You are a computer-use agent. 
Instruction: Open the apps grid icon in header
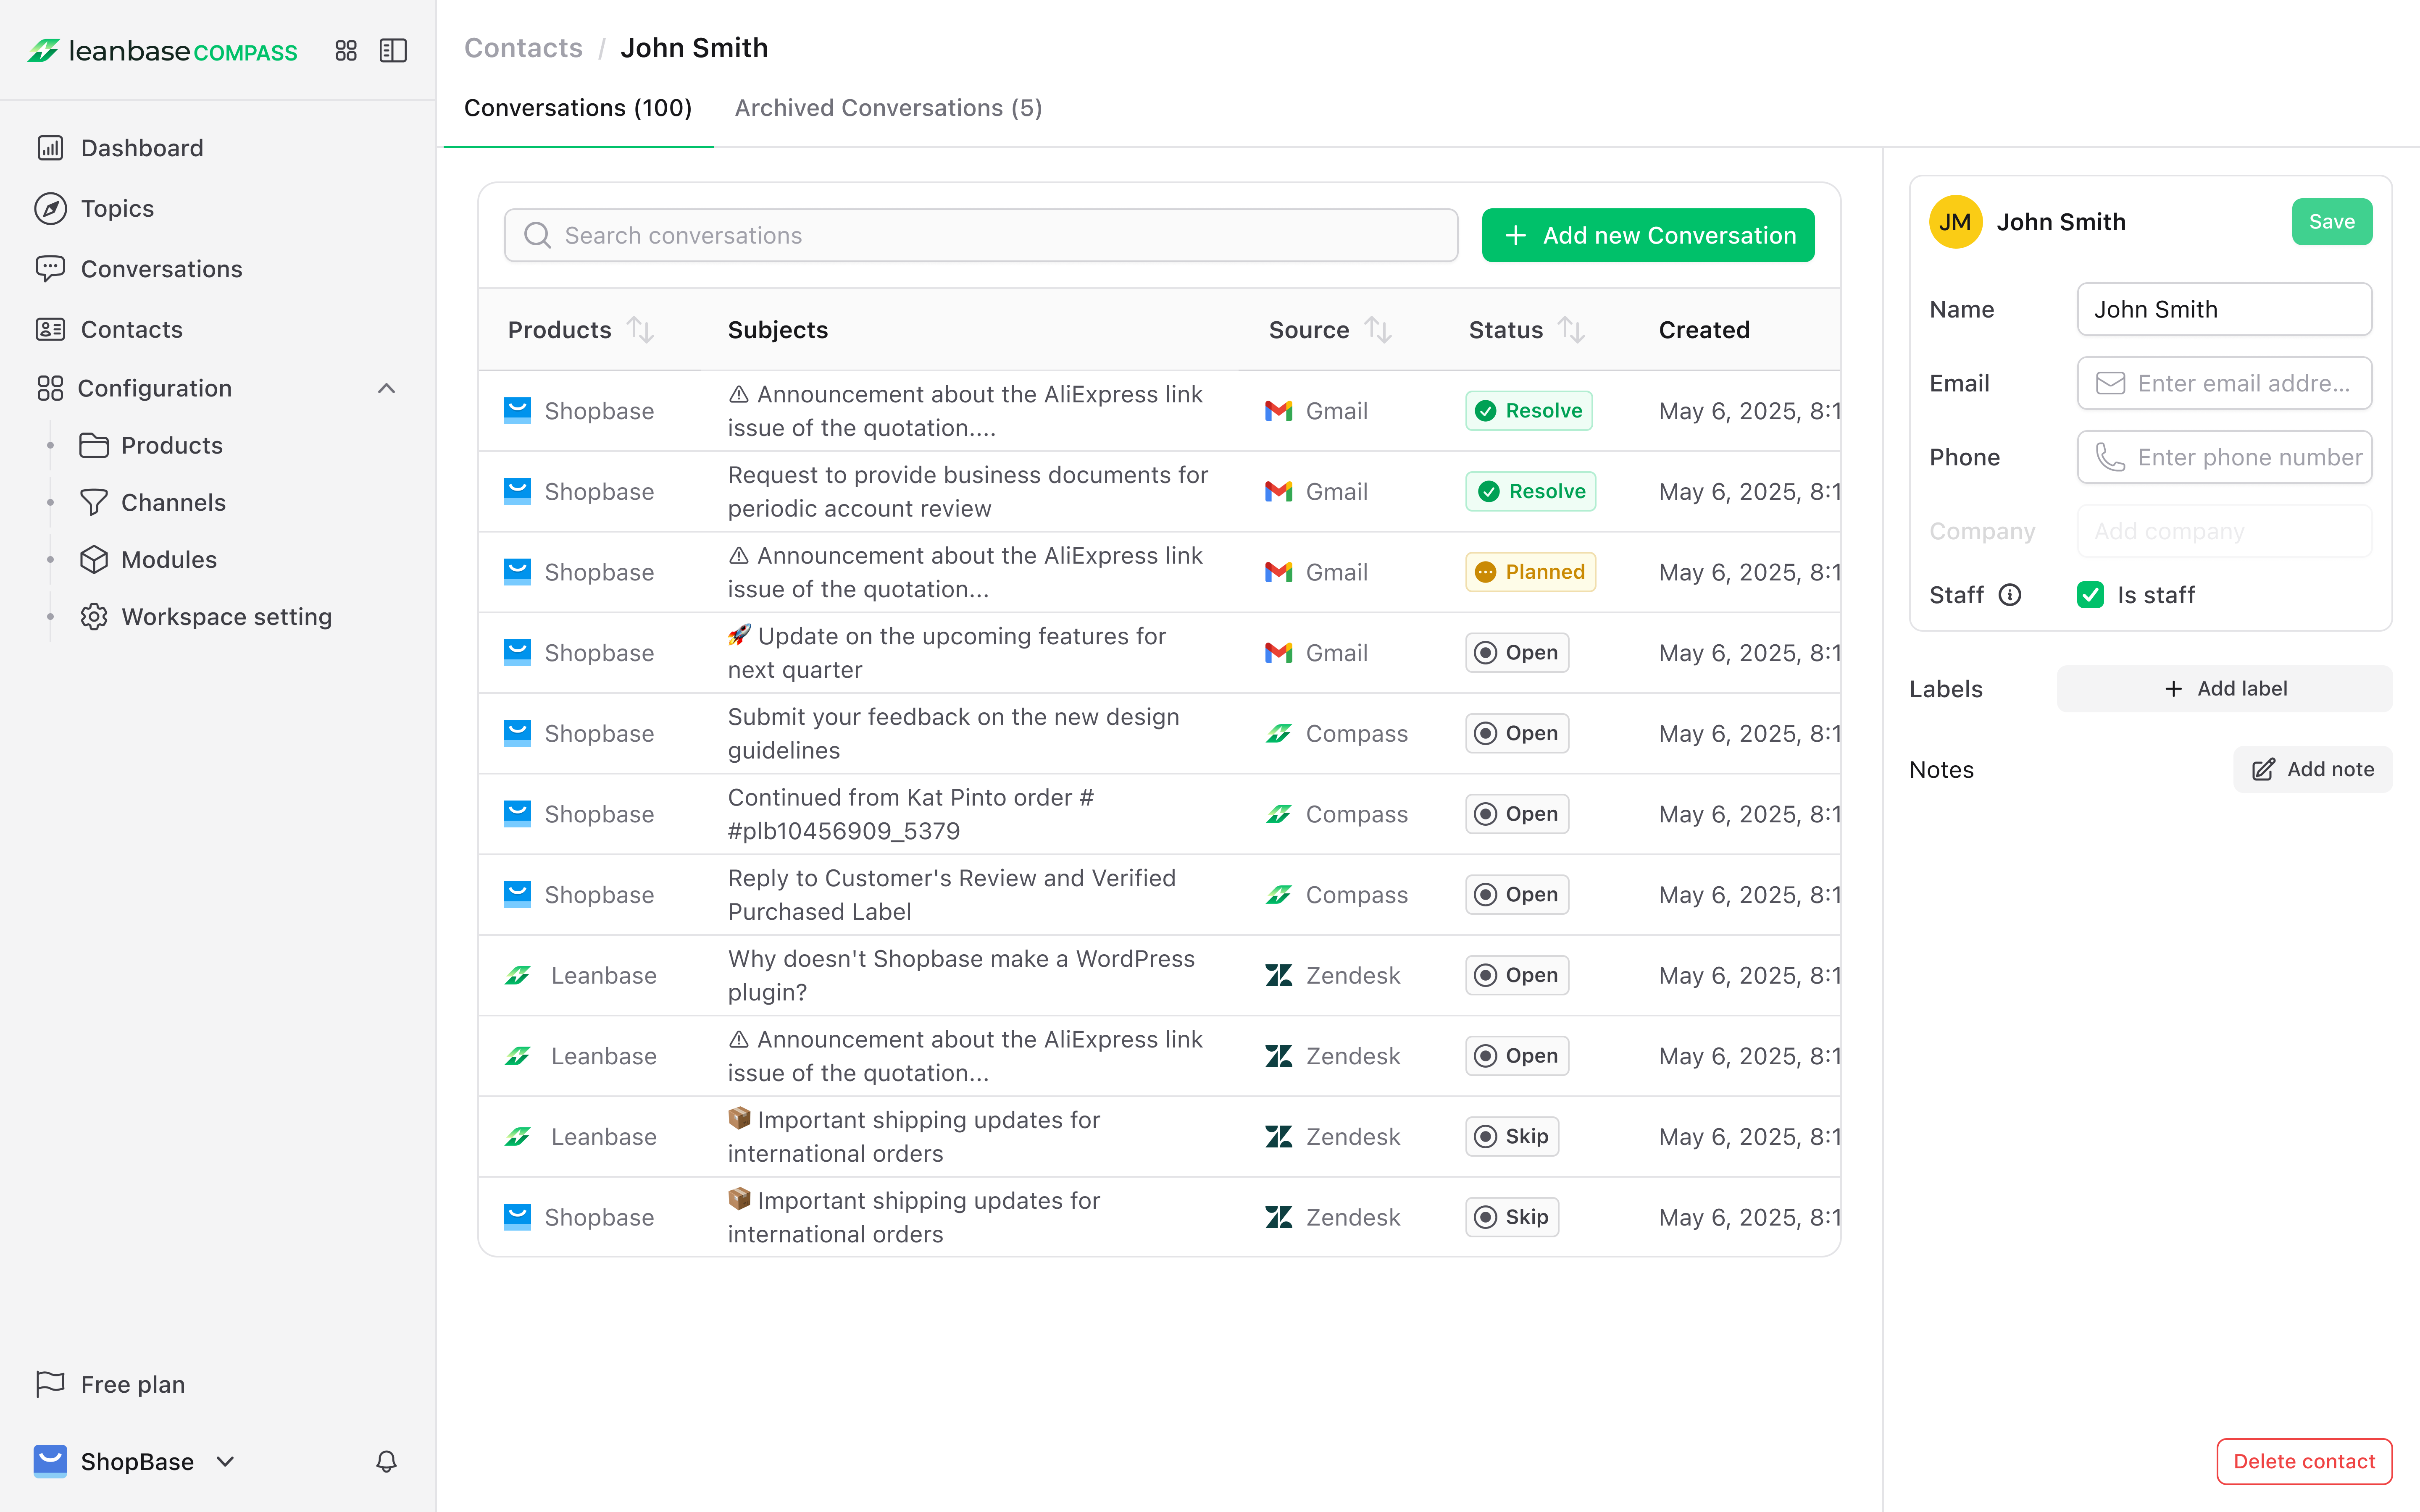346,50
